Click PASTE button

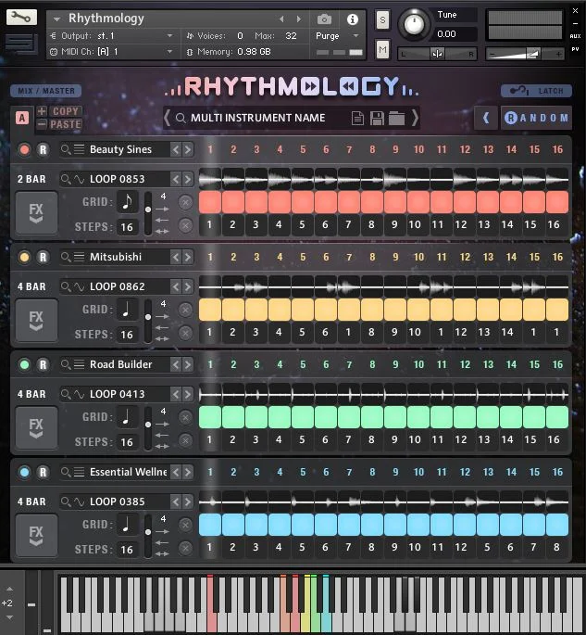point(65,124)
